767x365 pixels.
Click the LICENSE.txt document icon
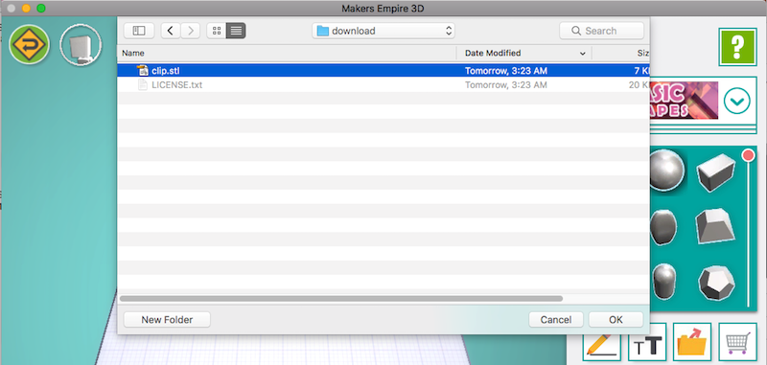point(143,85)
